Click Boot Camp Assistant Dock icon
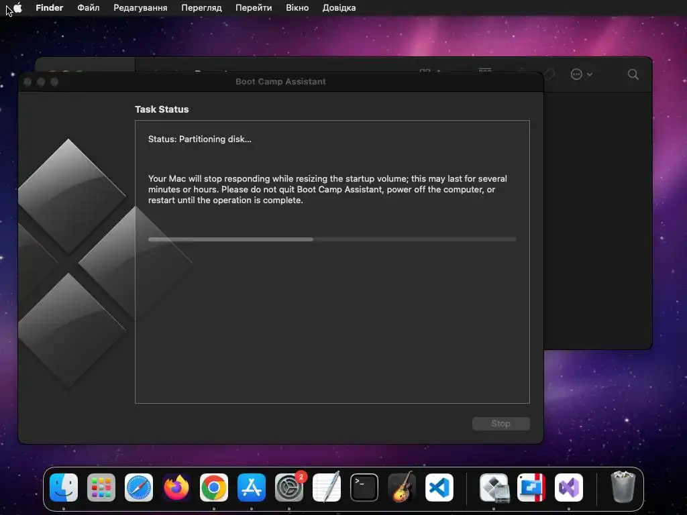The width and height of the screenshot is (687, 515). coord(494,488)
